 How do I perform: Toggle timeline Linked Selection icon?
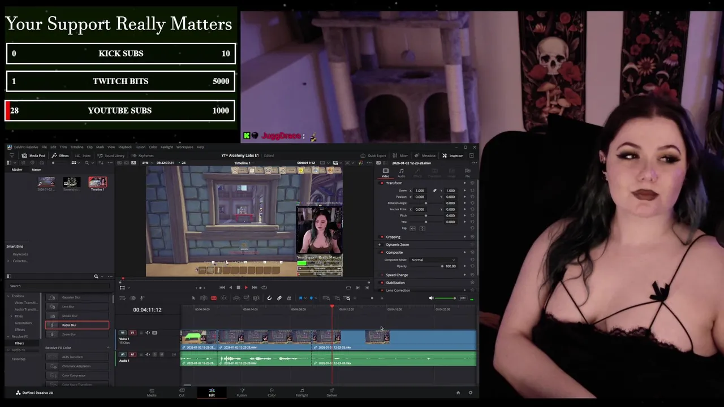pyautogui.click(x=279, y=298)
